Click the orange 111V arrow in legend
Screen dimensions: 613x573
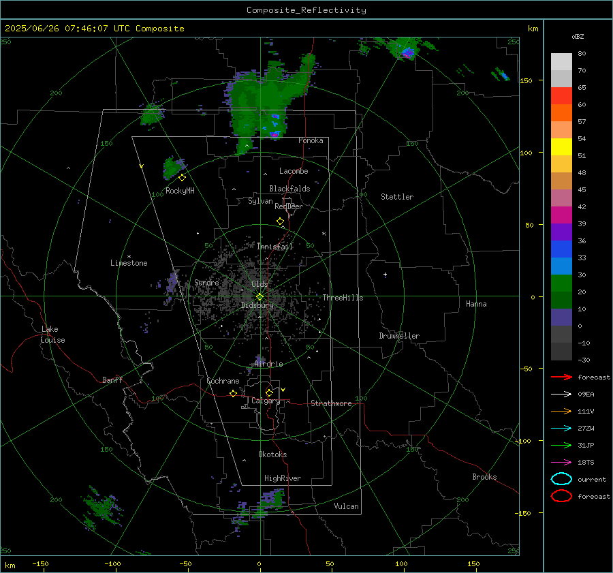pos(561,411)
